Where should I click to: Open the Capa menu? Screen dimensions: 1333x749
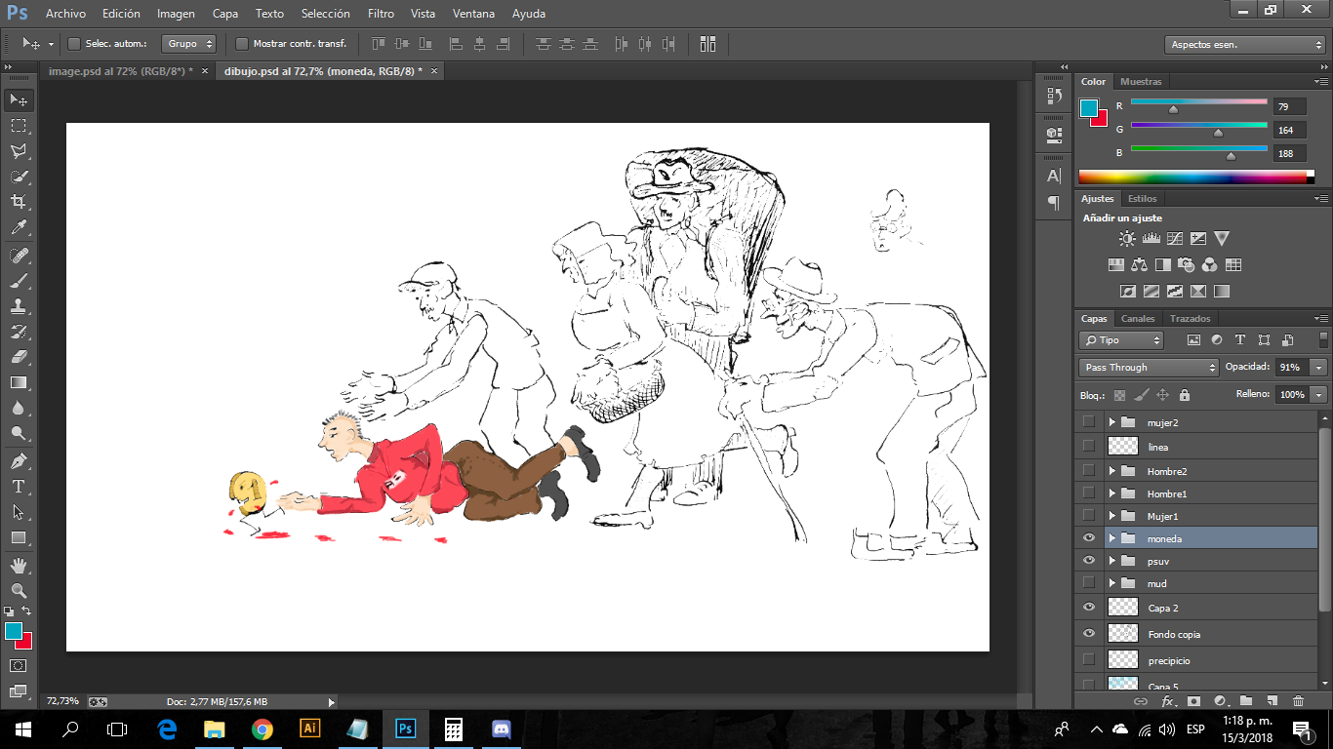point(225,14)
